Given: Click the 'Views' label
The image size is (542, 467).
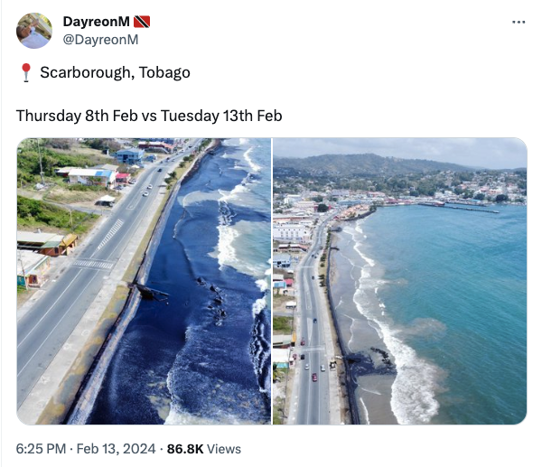Looking at the screenshot, I should (224, 449).
